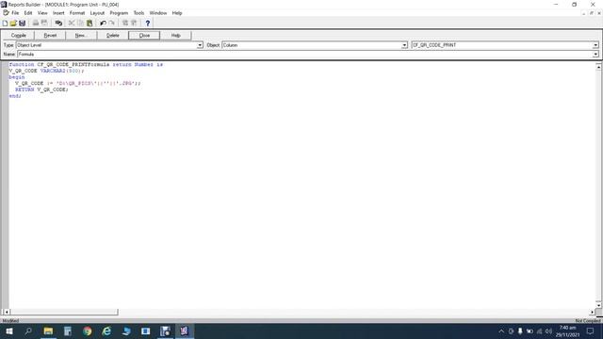This screenshot has height=339, width=603.
Task: Expand the CF_QR_CODE_PRINT dropdown arrow
Action: tap(595, 45)
